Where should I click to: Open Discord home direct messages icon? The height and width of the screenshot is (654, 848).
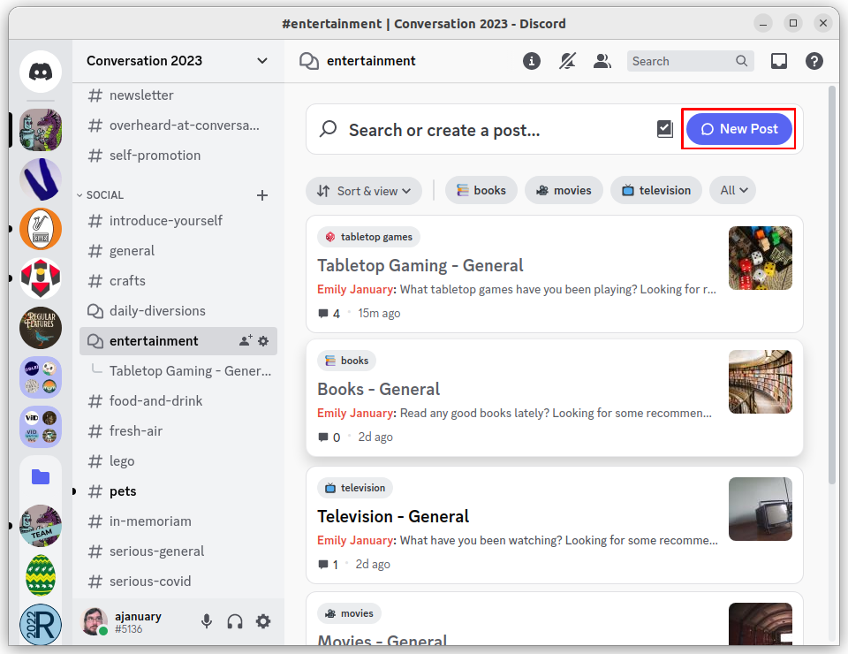tap(41, 72)
